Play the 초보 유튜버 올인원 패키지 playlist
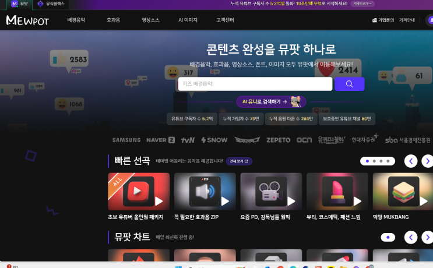 (159, 202)
